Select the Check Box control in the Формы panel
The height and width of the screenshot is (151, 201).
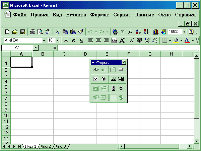(x=95, y=79)
